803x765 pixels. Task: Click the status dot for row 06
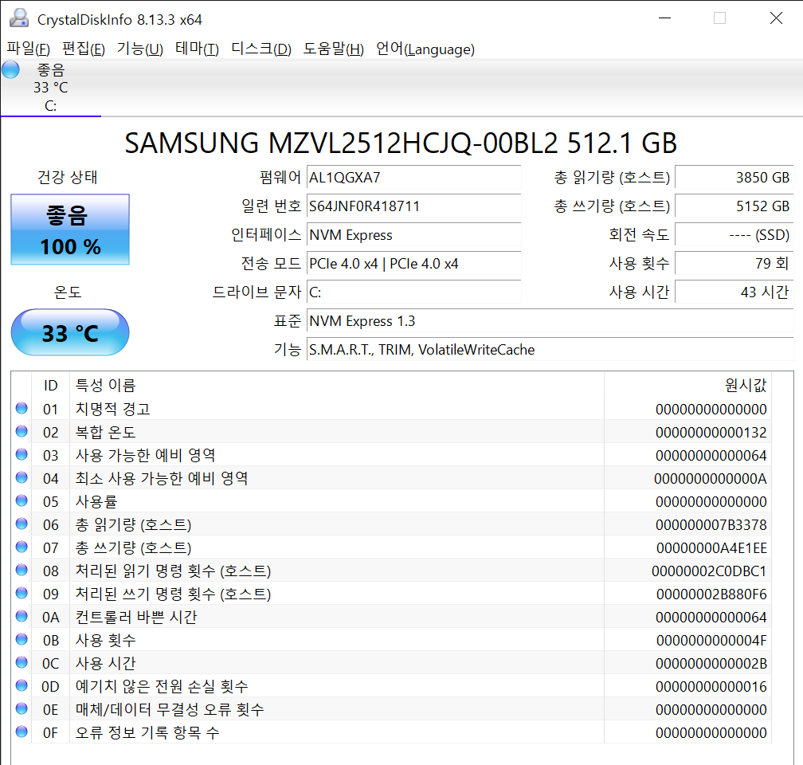[x=22, y=524]
